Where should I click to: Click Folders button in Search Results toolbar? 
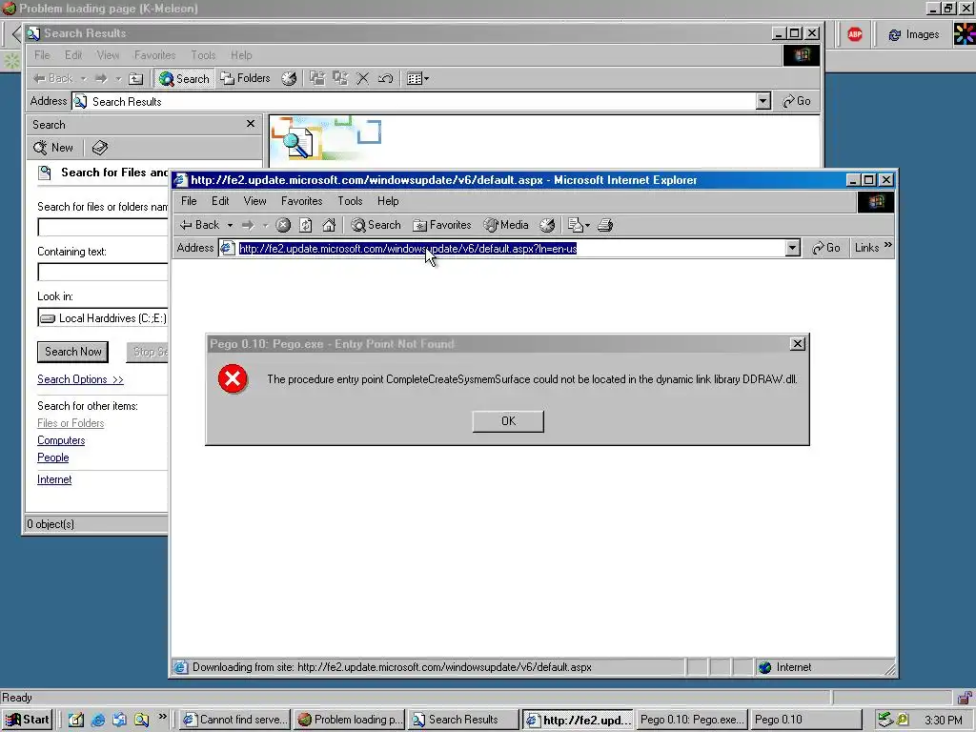click(245, 78)
